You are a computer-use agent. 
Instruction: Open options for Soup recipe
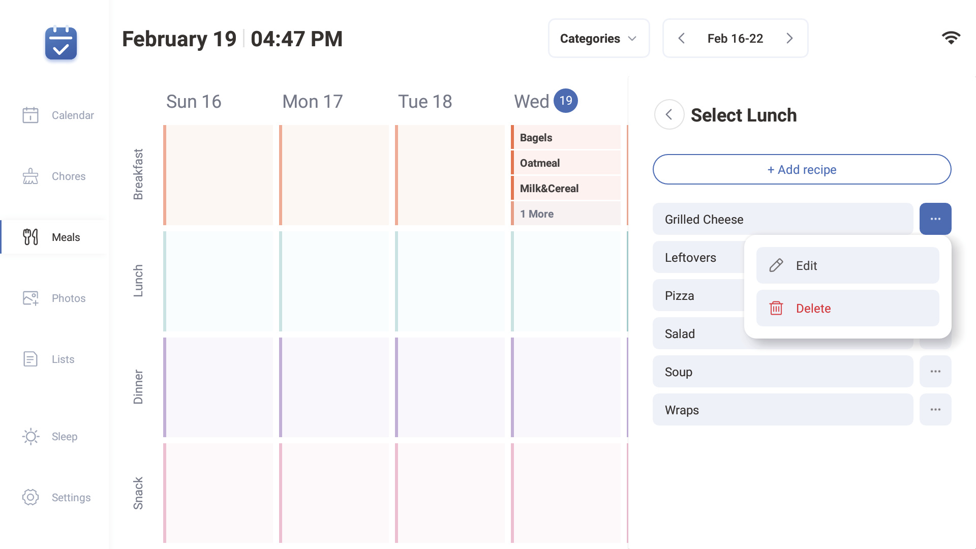point(935,372)
